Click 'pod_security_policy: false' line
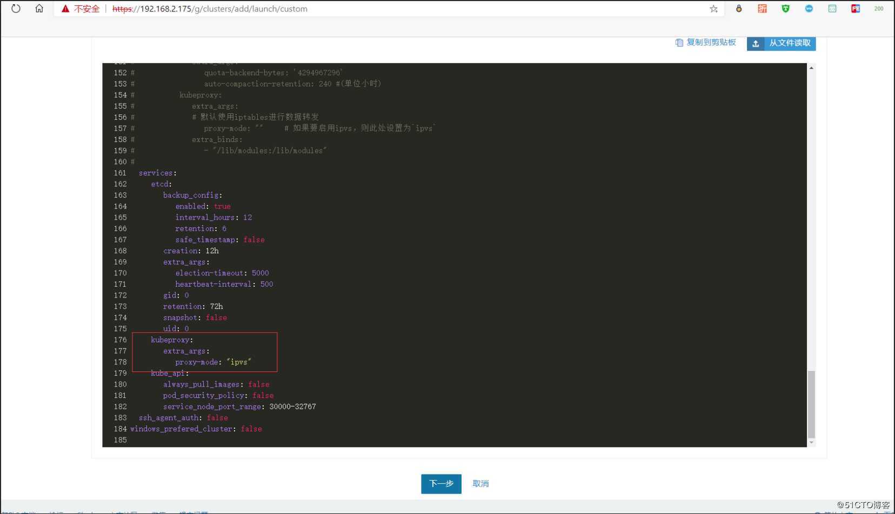Screen dimensions: 895x514 [x=218, y=395]
